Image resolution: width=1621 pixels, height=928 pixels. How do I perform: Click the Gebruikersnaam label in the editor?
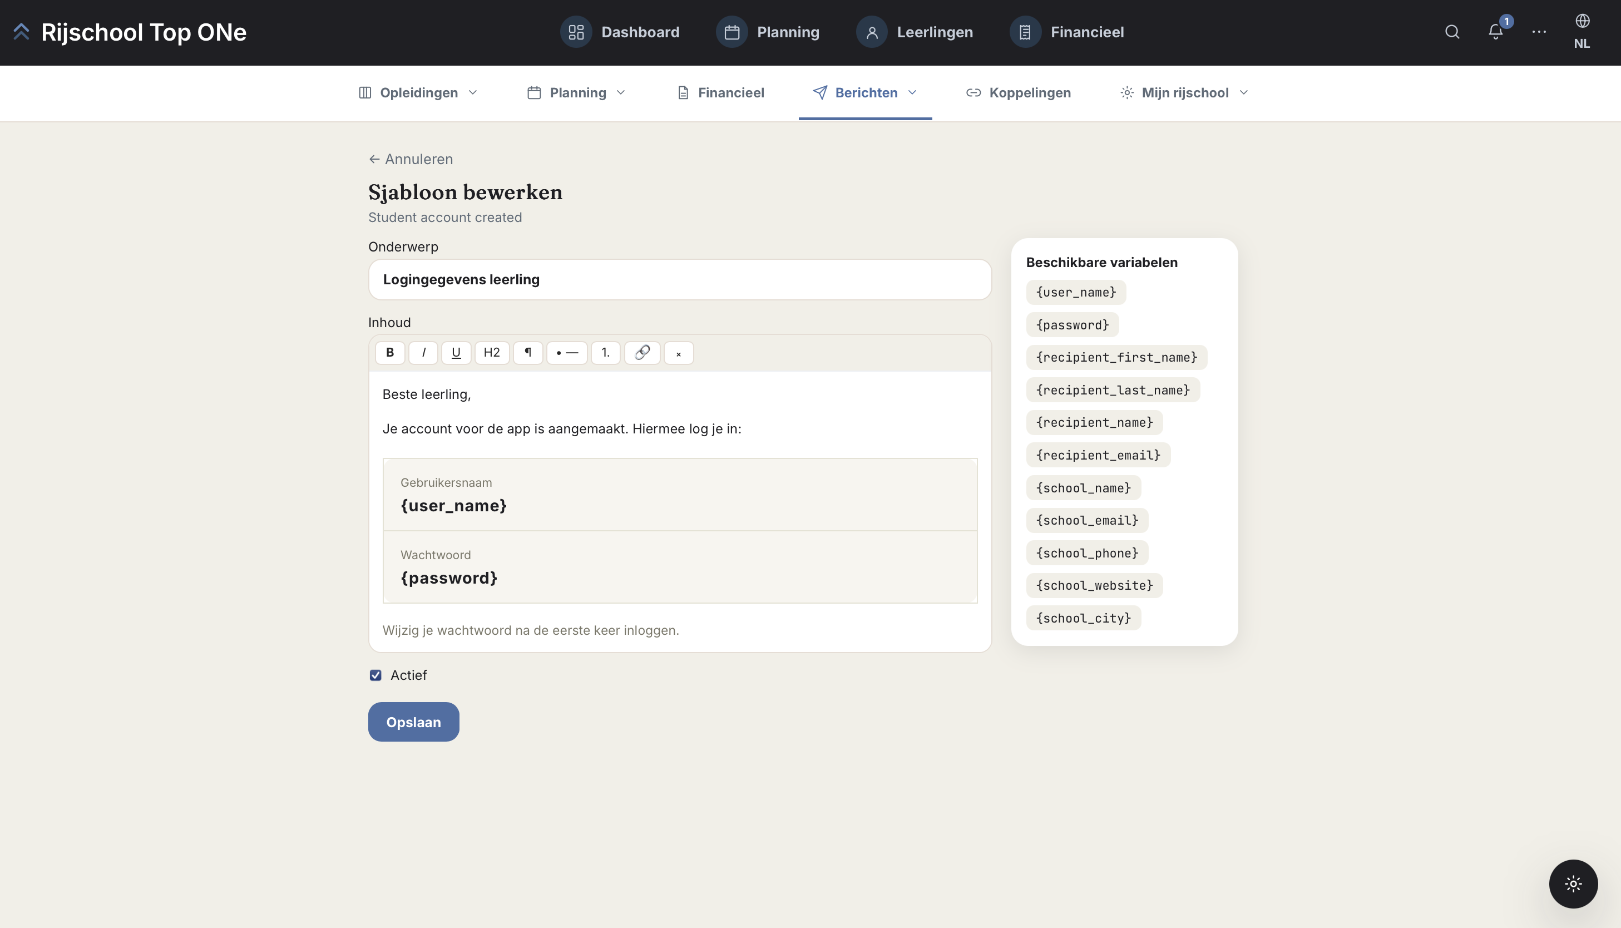[x=446, y=482]
